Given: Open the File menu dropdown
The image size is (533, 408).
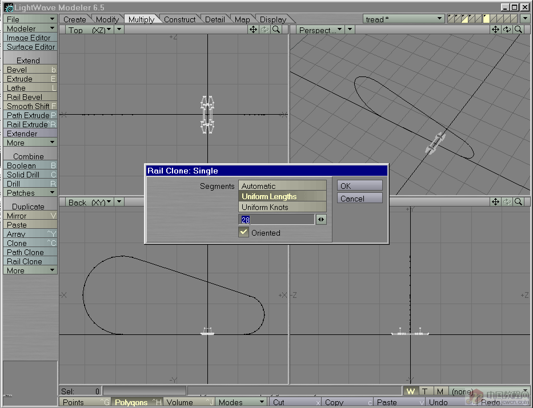Looking at the screenshot, I should point(30,19).
